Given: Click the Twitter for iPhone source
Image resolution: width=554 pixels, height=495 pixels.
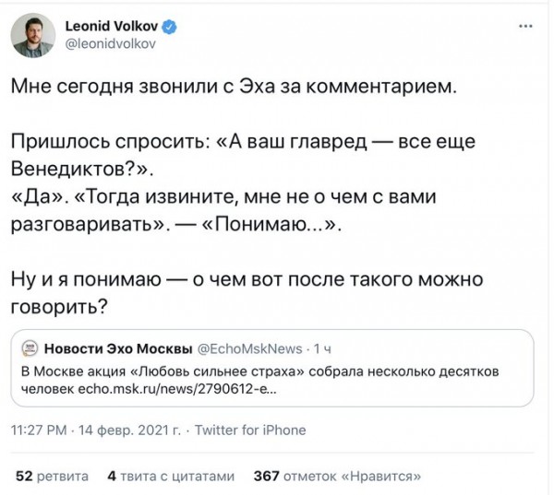Looking at the screenshot, I should 250,430.
